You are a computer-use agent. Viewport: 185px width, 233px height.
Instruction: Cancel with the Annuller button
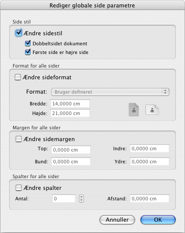click(x=117, y=219)
